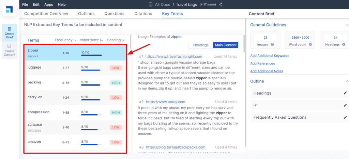Switch to the Citations tab
The width and height of the screenshot is (349, 159).
click(143, 14)
